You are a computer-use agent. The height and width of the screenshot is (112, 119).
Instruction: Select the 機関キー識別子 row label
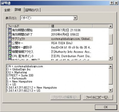point(22,47)
